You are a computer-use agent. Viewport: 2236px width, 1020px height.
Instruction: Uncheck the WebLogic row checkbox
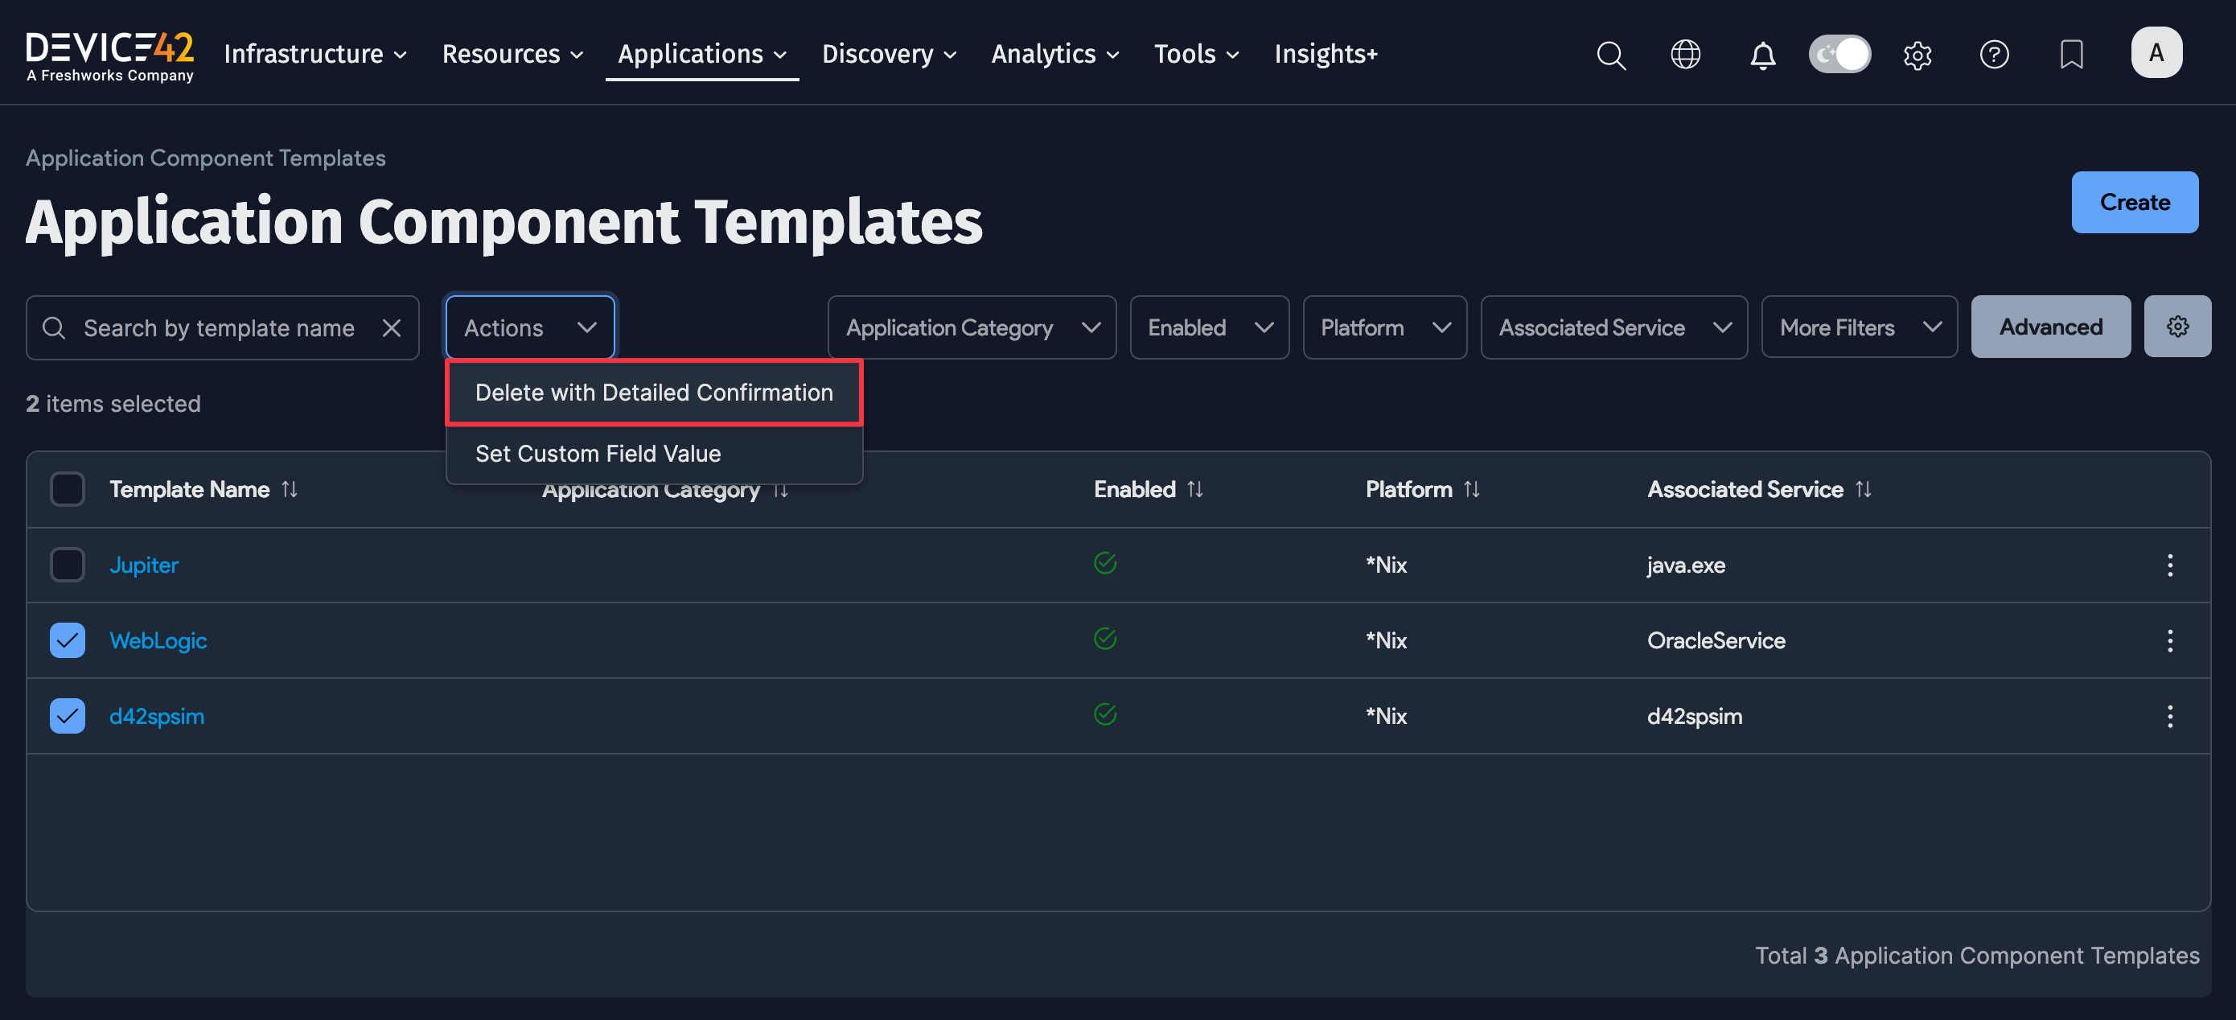click(x=67, y=640)
